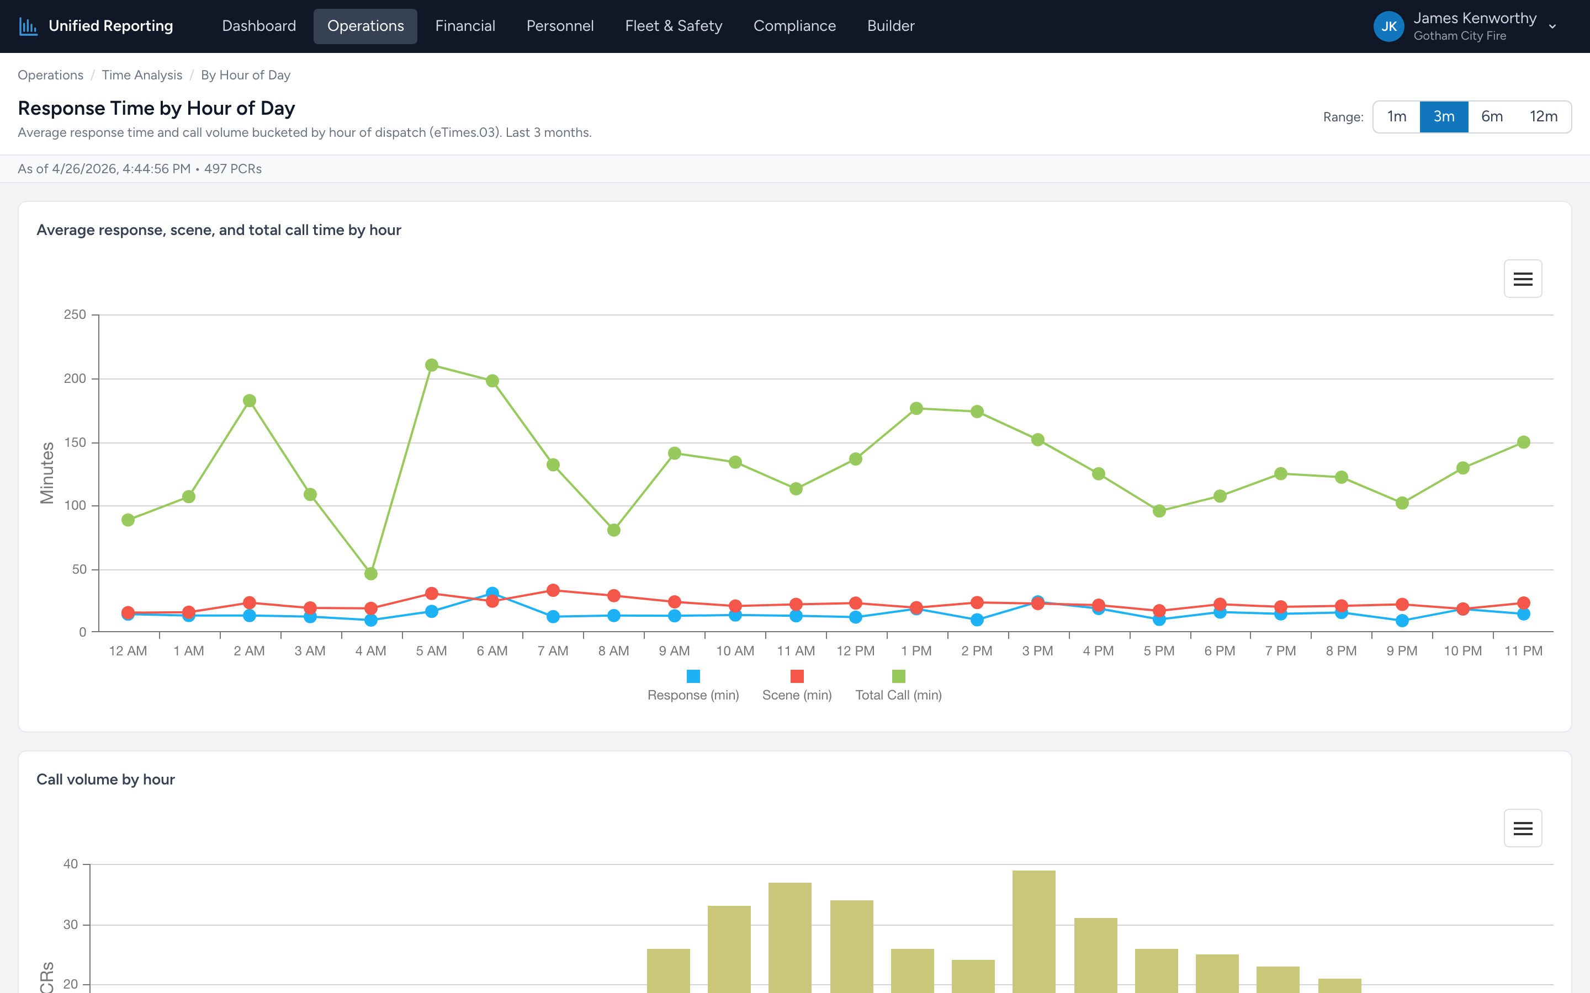Click the 12 PM x-axis label

(x=855, y=651)
